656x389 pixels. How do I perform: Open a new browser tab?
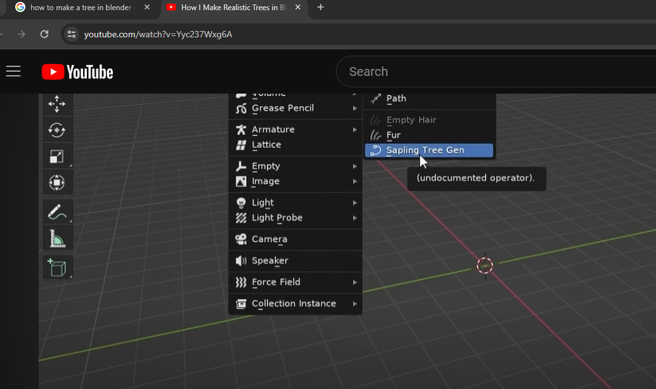point(321,7)
